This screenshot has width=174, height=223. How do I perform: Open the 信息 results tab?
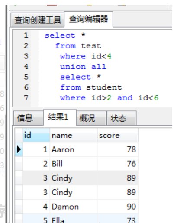(28, 118)
